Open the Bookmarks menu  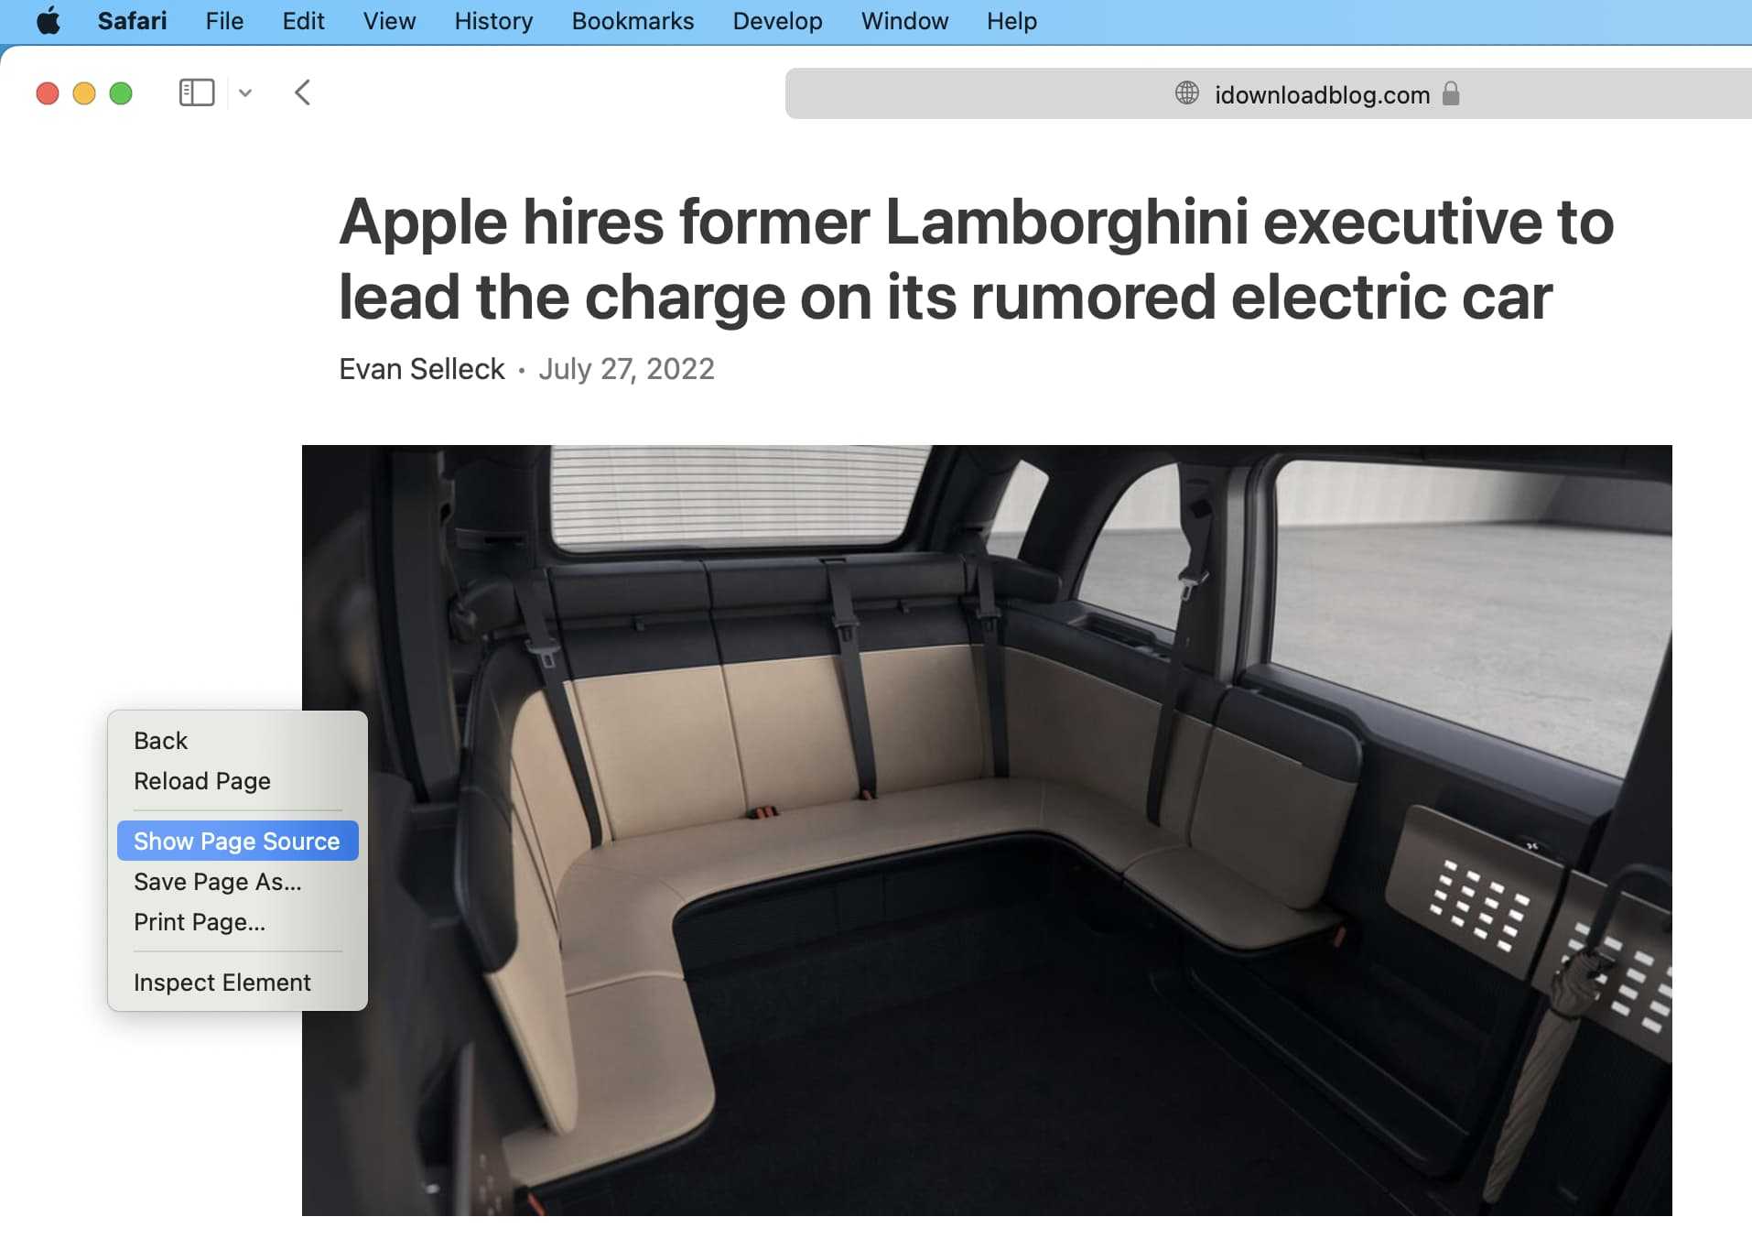coord(633,21)
